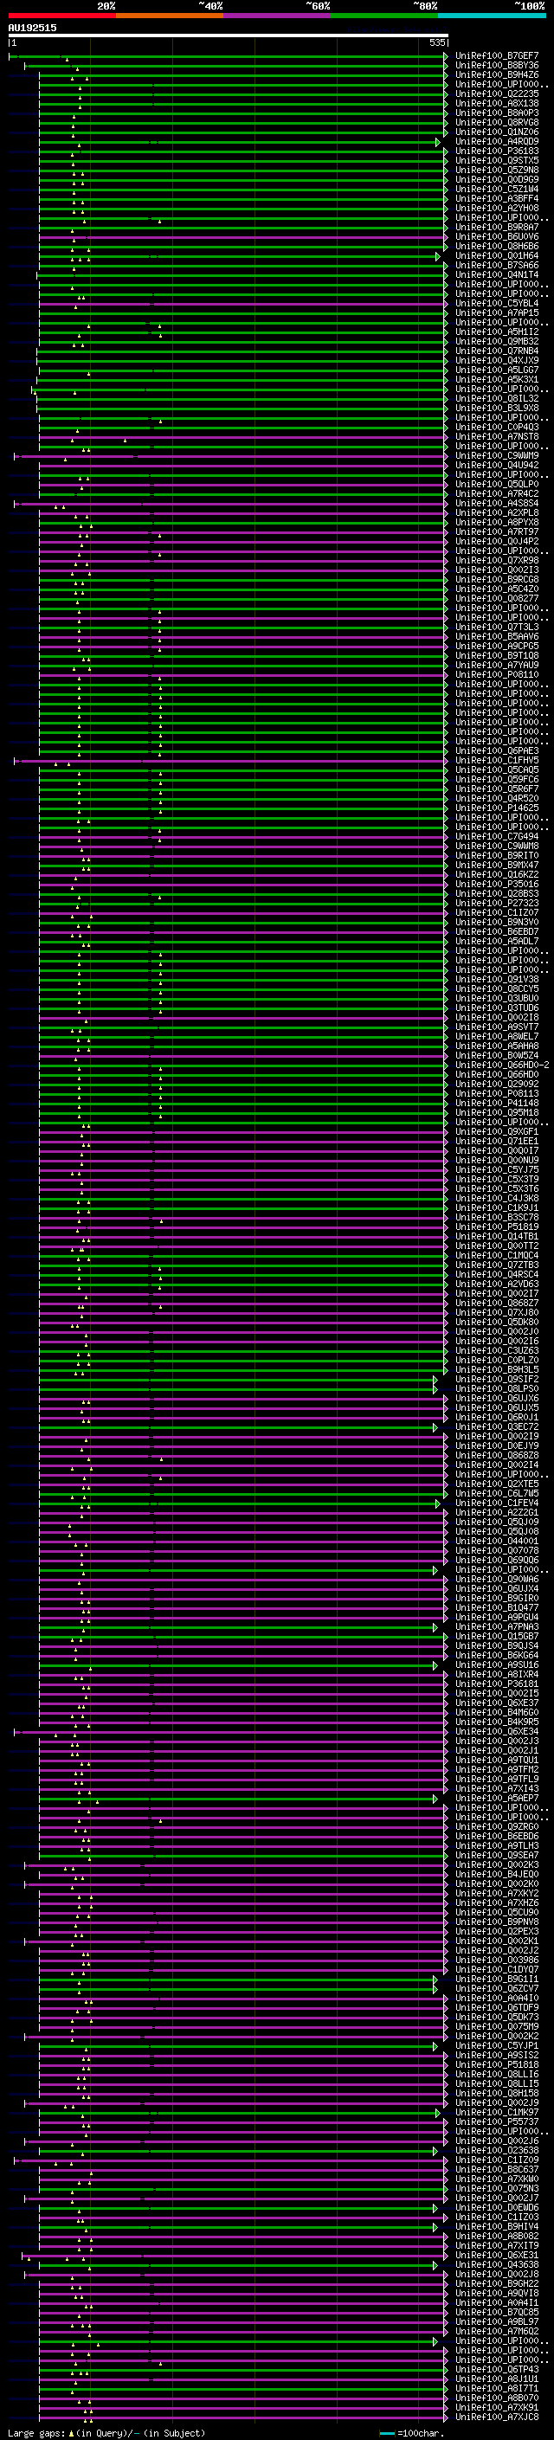Image resolution: width=554 pixels, height=2440 pixels.
Task: Click UniRef100_P14625 label
Action: click(496, 808)
